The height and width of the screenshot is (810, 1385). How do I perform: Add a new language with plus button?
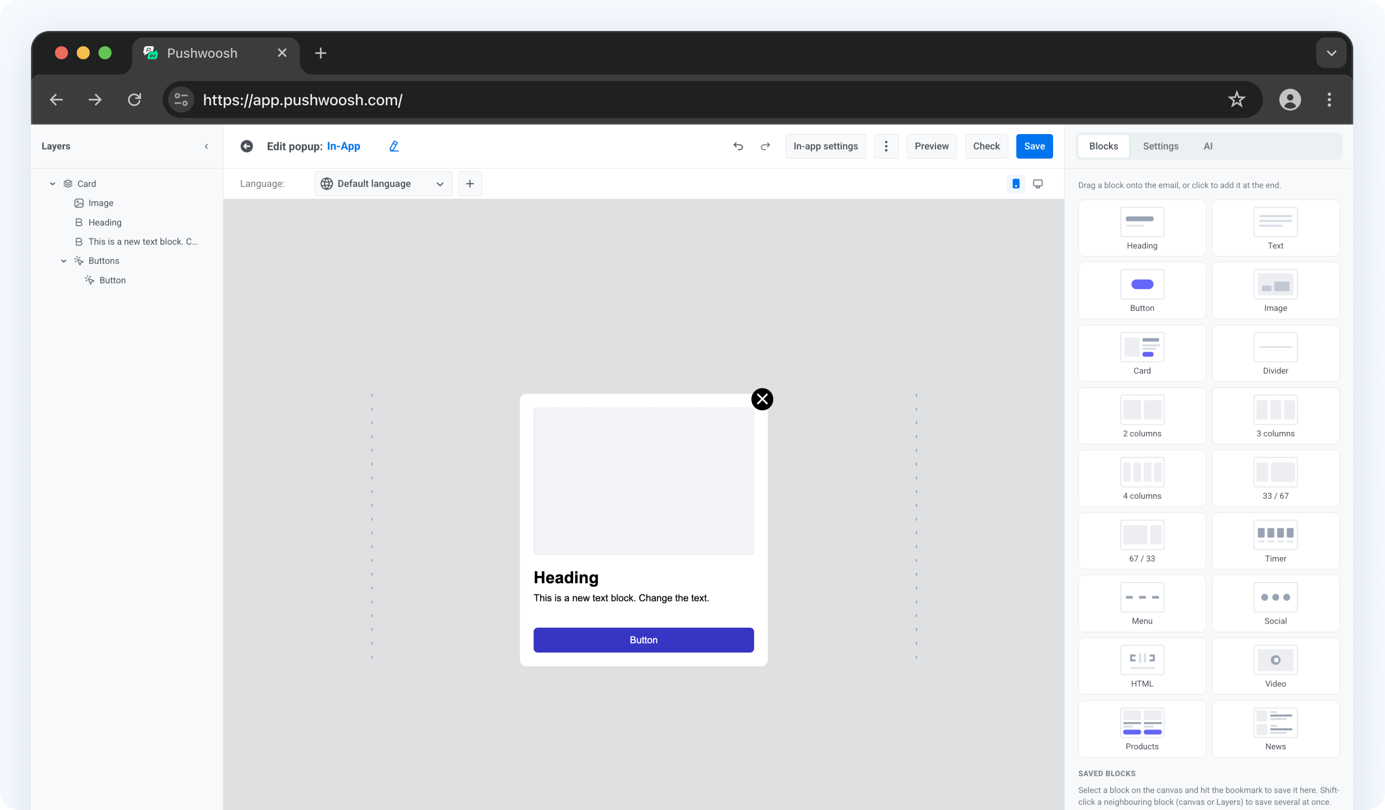(x=470, y=184)
